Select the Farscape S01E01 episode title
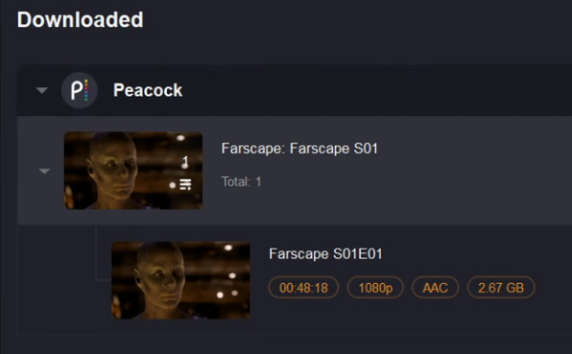Screen dimensions: 572x354 pyautogui.click(x=325, y=254)
